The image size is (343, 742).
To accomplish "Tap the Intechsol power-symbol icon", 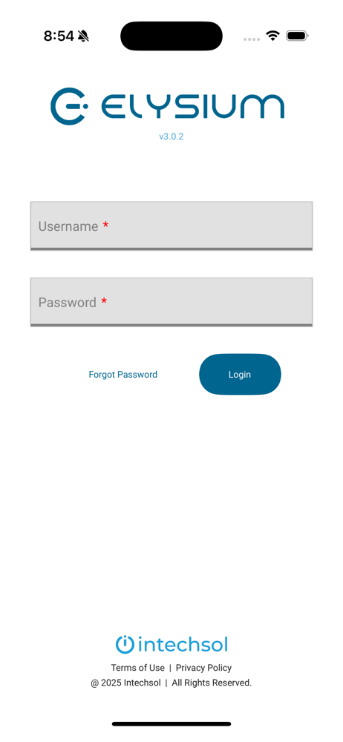I will (125, 645).
